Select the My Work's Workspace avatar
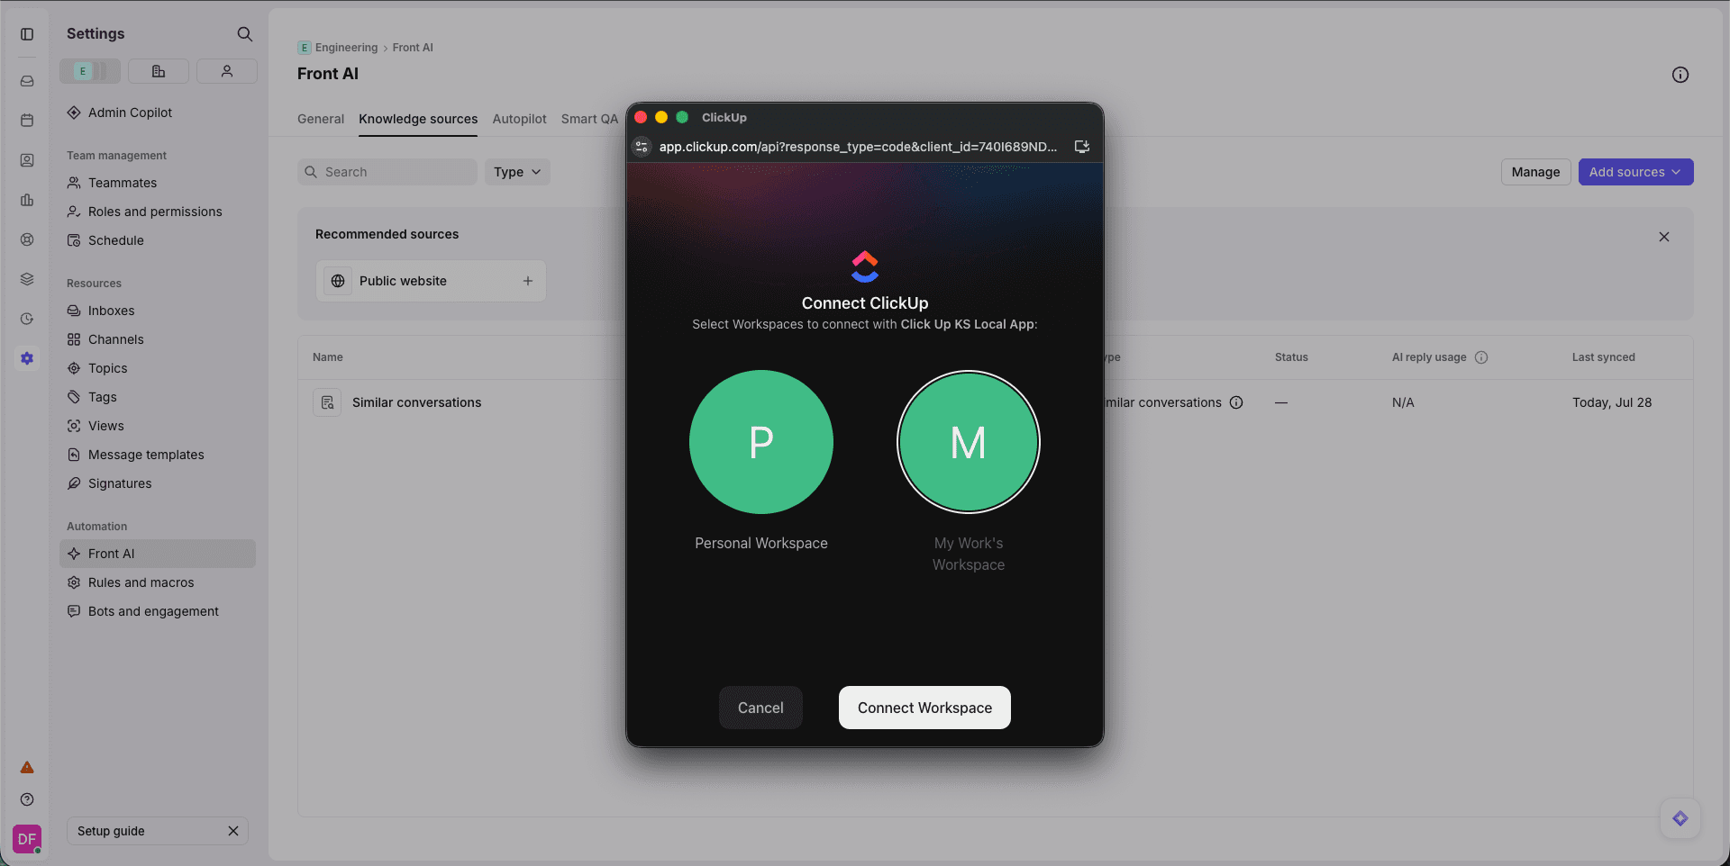The width and height of the screenshot is (1730, 866). [969, 442]
